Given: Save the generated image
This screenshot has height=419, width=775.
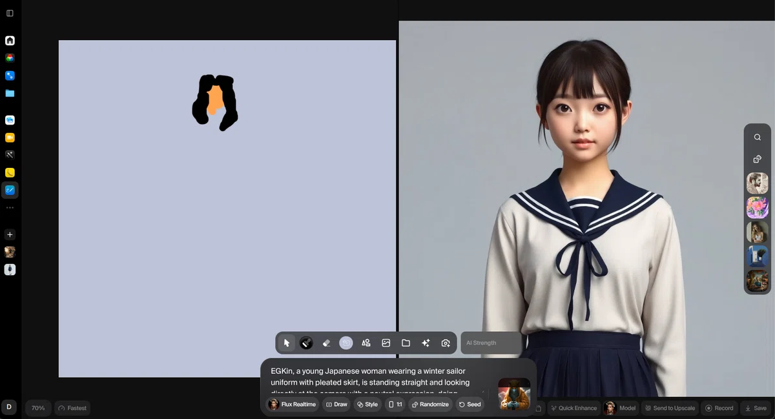Looking at the screenshot, I should point(756,408).
